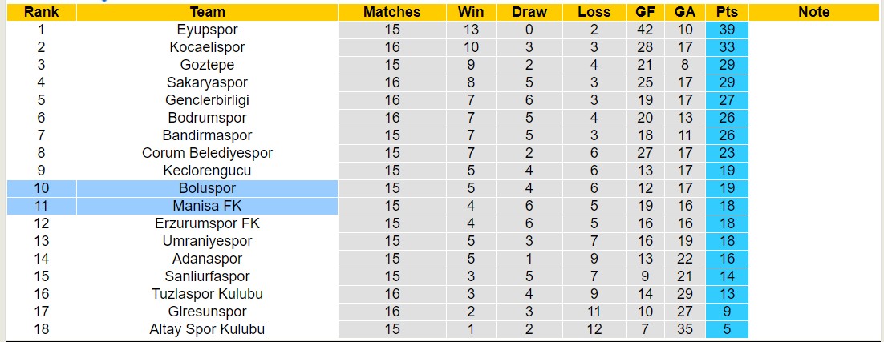
Task: Click the Note column header
Action: 814,12
